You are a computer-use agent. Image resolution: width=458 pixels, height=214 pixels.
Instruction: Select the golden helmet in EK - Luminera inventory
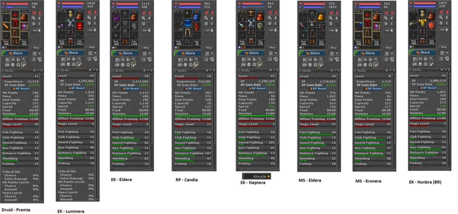pos(70,14)
